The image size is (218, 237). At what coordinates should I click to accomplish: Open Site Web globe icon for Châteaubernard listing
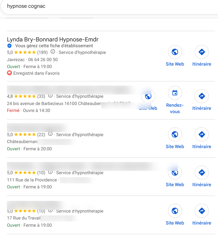click(x=175, y=134)
